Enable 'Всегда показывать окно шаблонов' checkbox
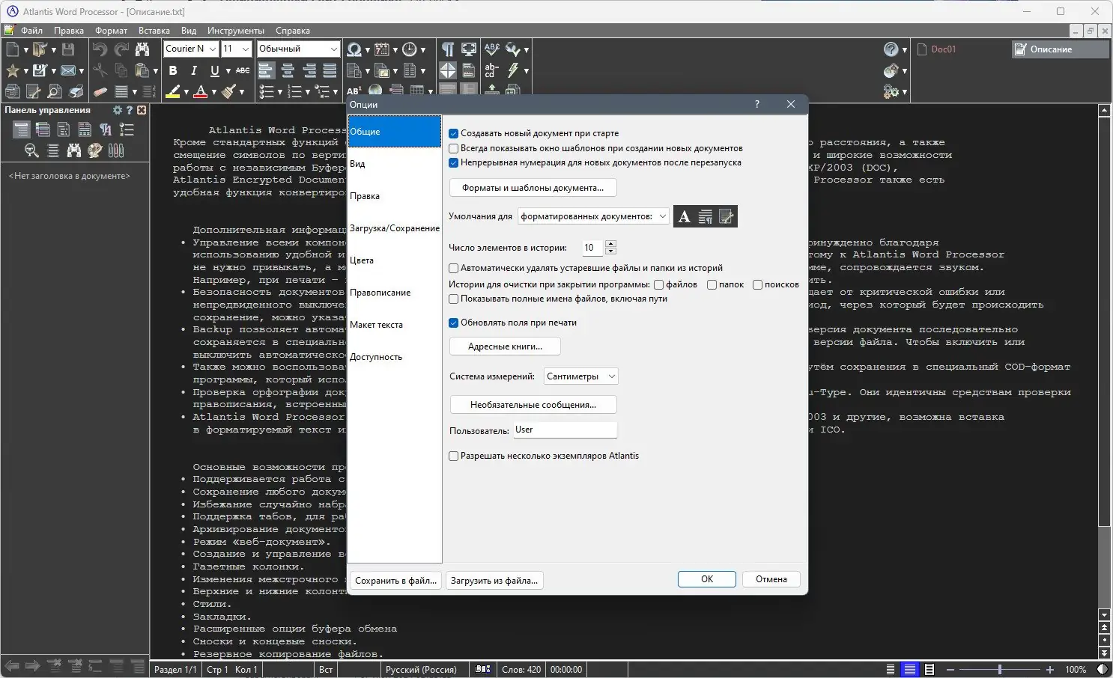 453,148
